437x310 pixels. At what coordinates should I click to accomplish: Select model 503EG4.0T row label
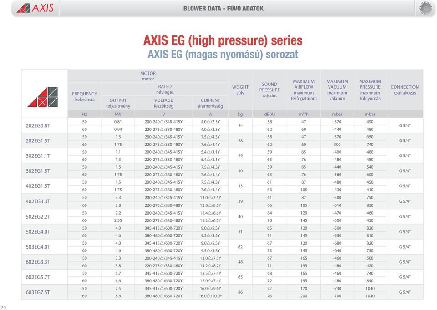click(x=38, y=247)
